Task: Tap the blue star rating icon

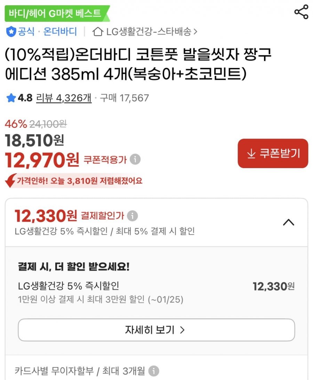Action: [x=11, y=98]
